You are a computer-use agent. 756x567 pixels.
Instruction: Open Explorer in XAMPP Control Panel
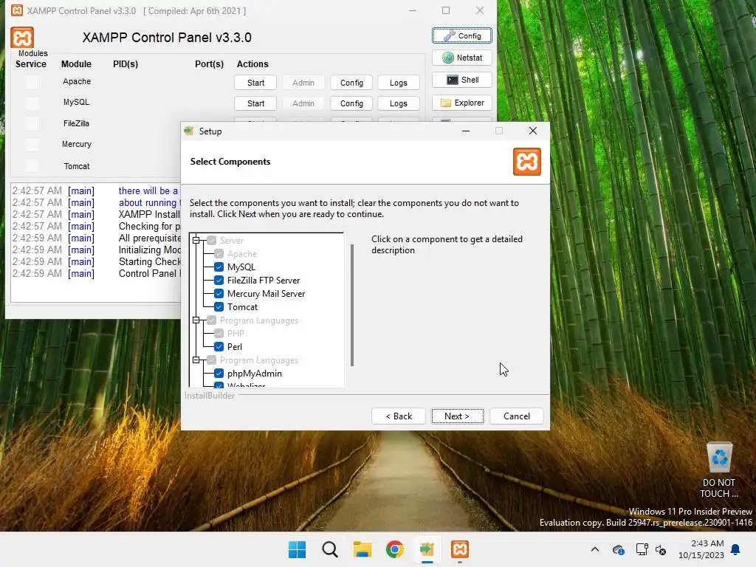(x=462, y=103)
